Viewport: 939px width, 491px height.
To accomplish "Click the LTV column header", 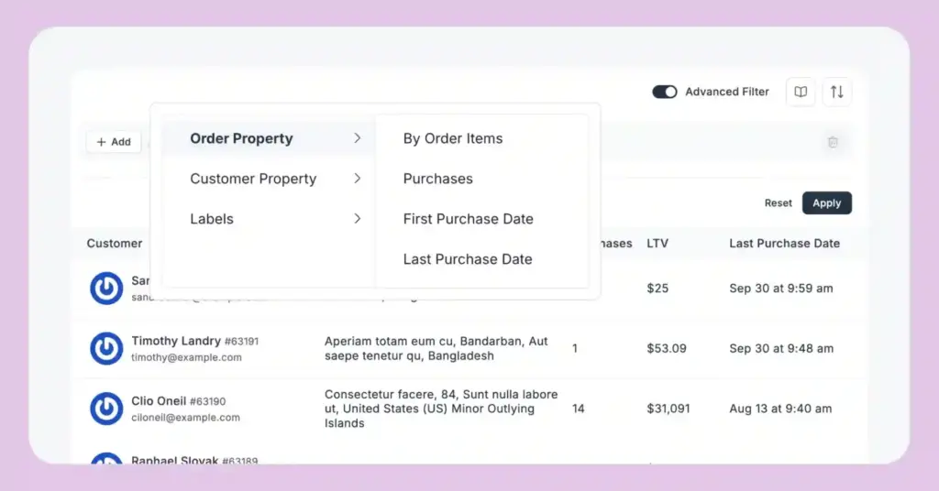I will point(657,244).
